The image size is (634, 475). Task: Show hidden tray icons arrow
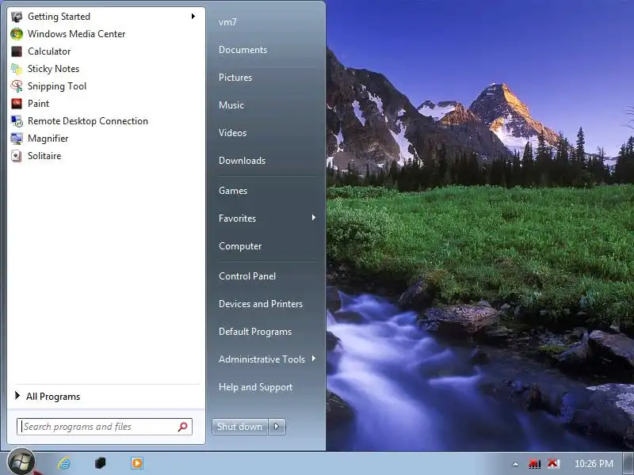coord(515,464)
